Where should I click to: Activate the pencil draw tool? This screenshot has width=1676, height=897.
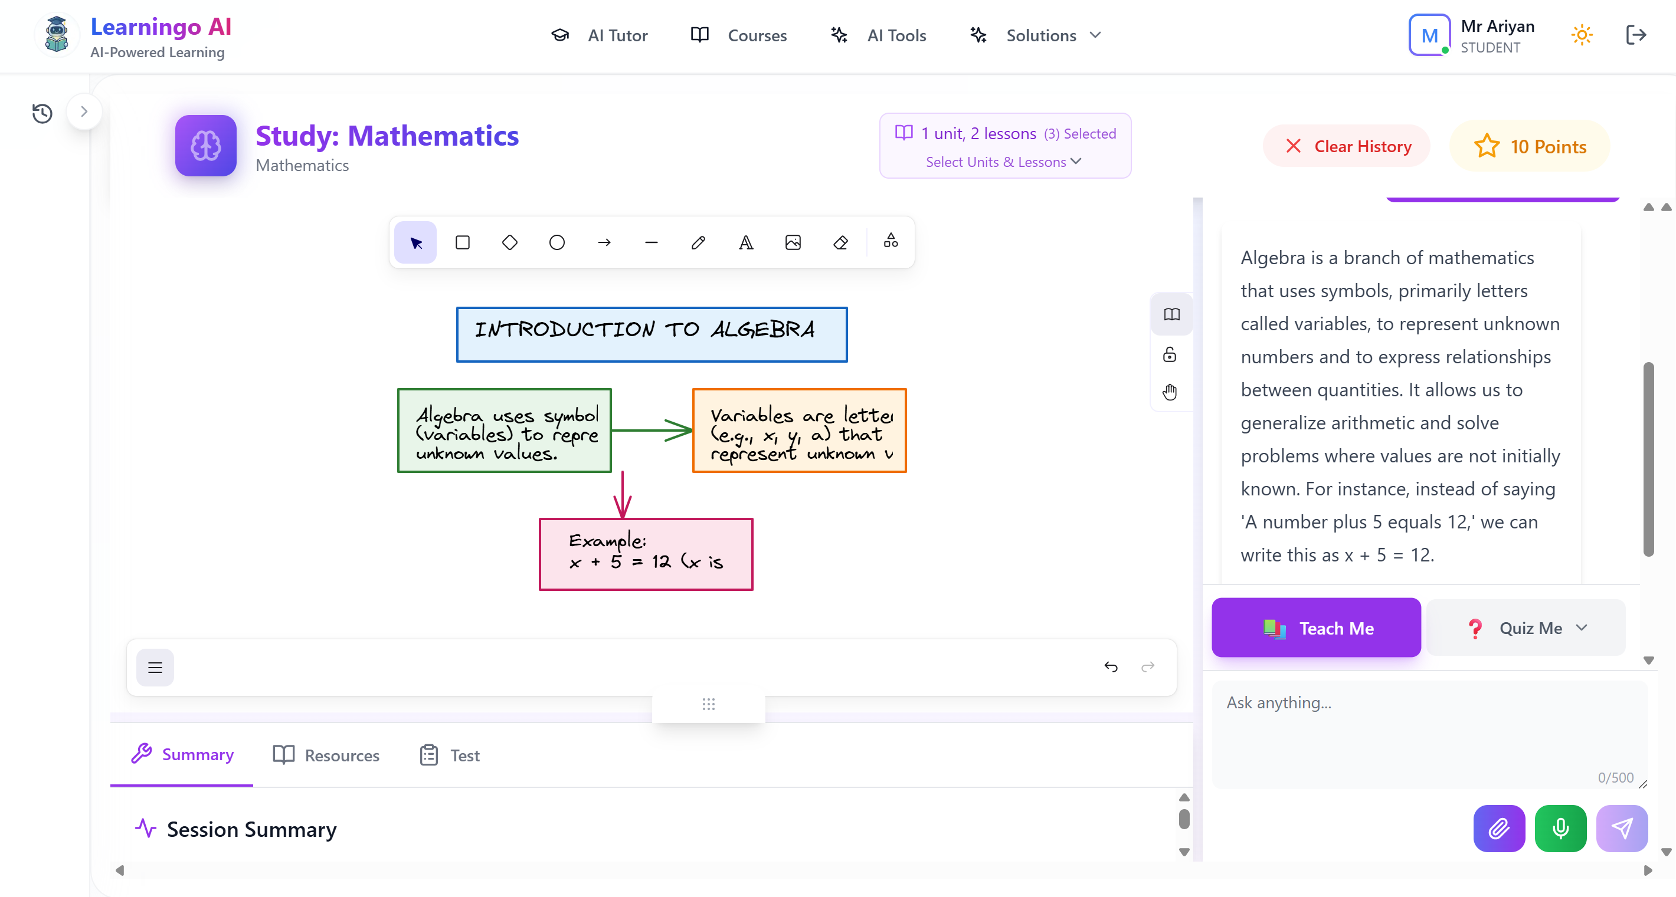coord(698,242)
